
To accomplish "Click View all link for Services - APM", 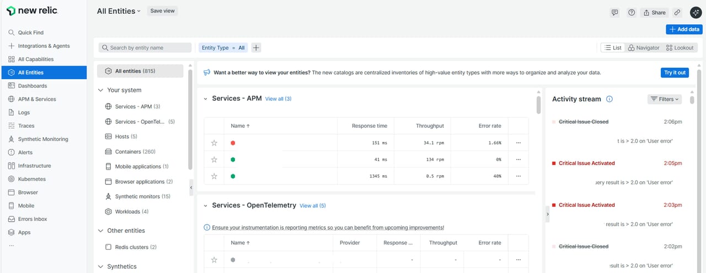I will tap(278, 99).
